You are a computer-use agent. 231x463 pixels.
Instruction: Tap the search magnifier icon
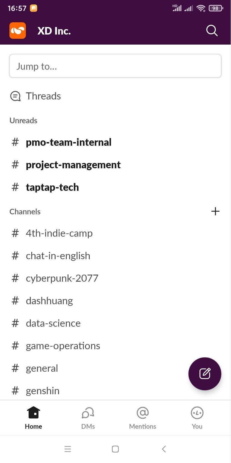(x=212, y=31)
